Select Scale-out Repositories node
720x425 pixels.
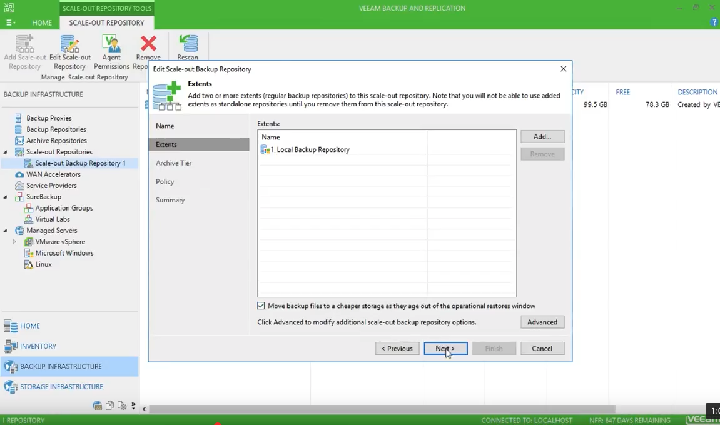[59, 152]
